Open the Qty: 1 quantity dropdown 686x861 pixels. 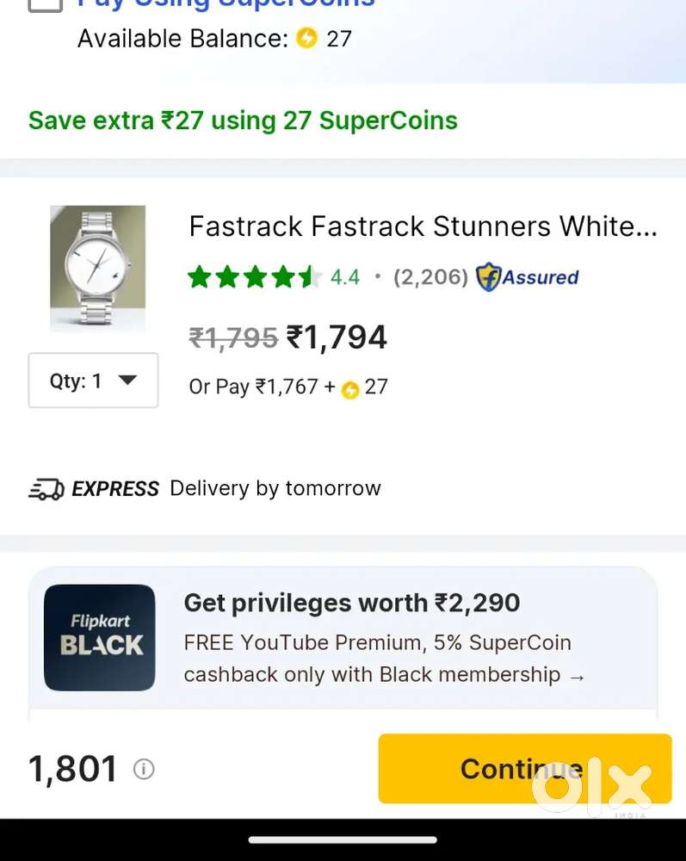pos(93,380)
